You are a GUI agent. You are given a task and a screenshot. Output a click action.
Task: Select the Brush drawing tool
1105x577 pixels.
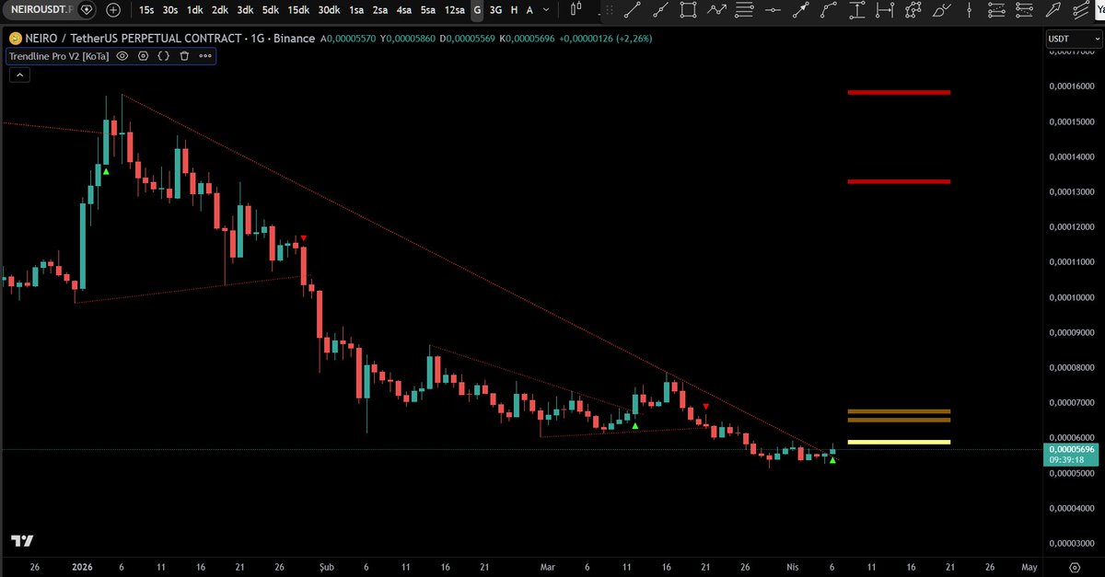pos(941,9)
